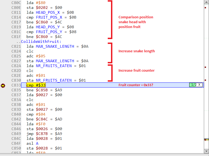The image size is (209, 156).
Task: Select the 'clc' instruction at C824
Action: coord(30,51)
